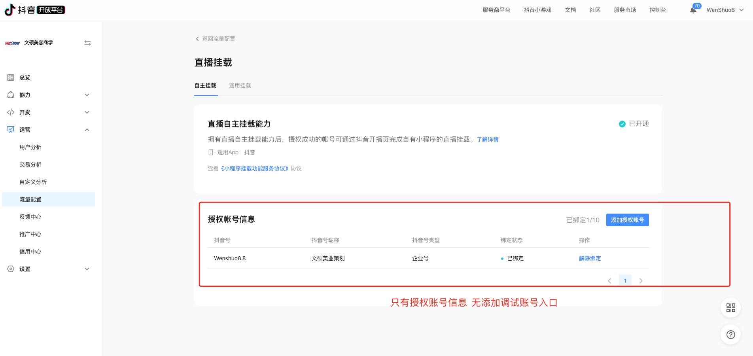Click the 抖音号昵称 column header
The width and height of the screenshot is (753, 356).
point(325,240)
